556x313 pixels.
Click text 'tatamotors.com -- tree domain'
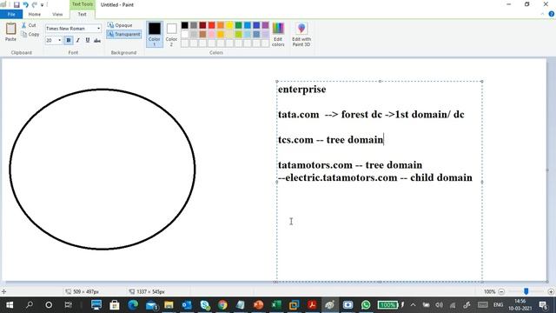point(350,165)
